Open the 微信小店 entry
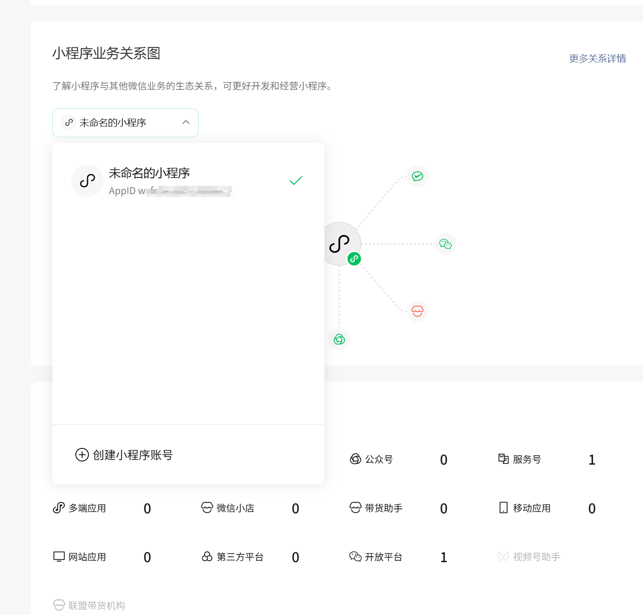Screen dimensions: 643x615 [236, 508]
